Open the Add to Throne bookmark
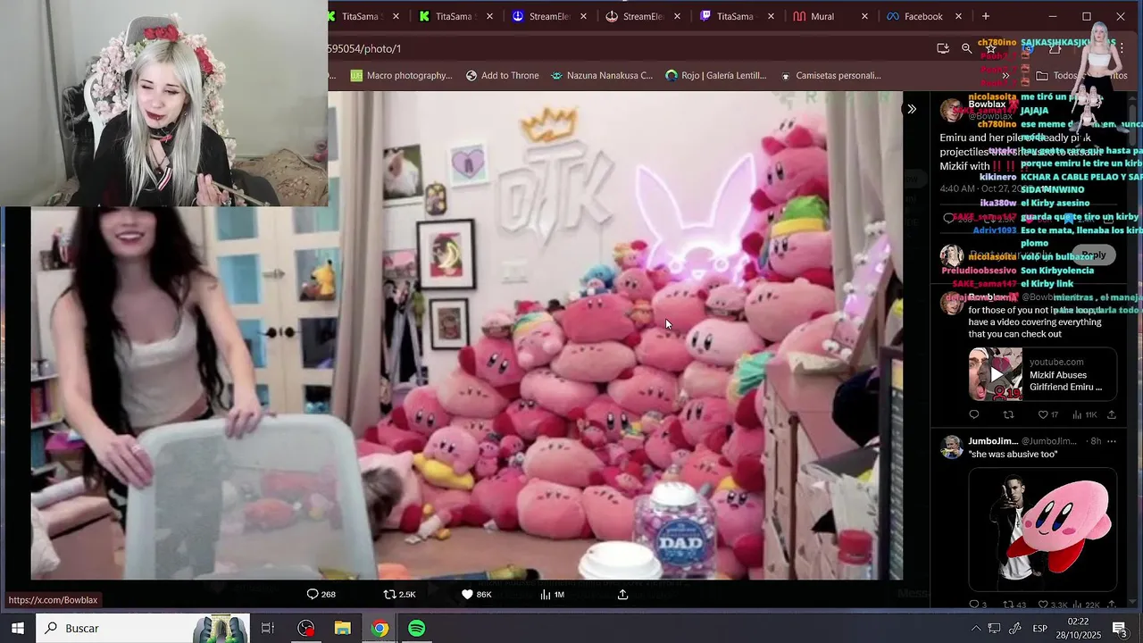 point(503,76)
